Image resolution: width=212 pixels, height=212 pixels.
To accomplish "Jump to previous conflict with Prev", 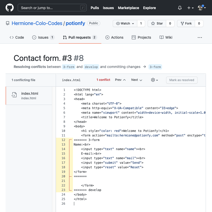I will (x=120, y=80).
